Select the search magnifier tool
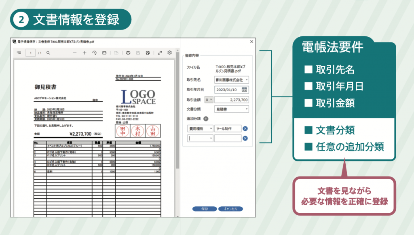 point(49,52)
